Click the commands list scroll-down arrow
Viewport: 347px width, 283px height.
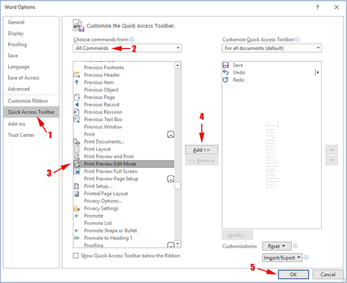177,244
